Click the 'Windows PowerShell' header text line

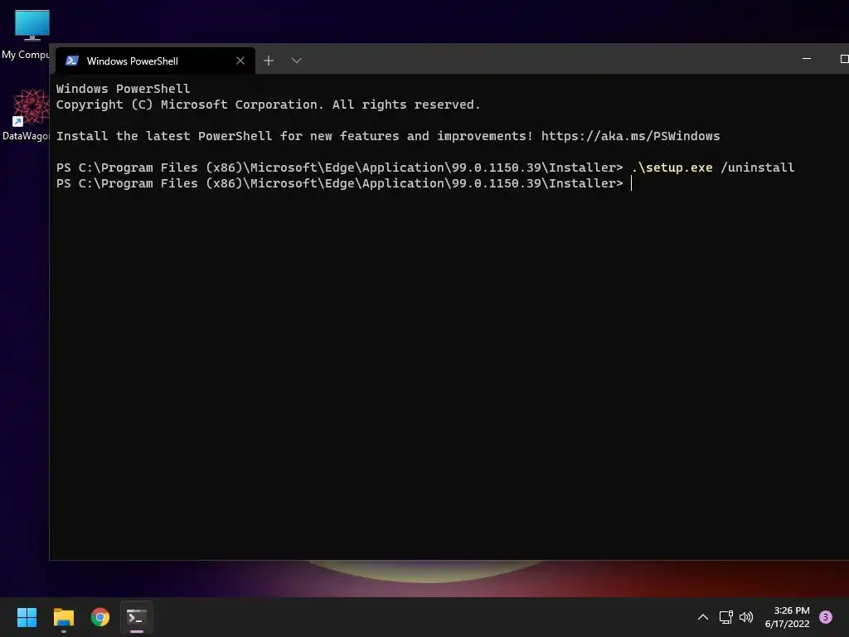click(123, 89)
